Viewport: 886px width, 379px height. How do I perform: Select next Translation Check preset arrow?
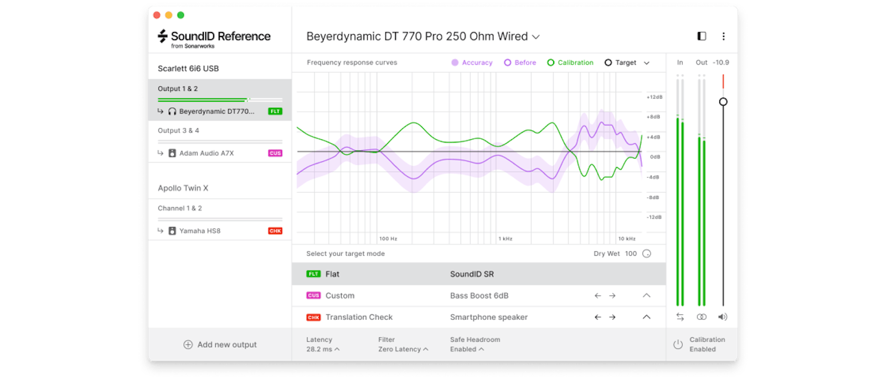pyautogui.click(x=612, y=317)
